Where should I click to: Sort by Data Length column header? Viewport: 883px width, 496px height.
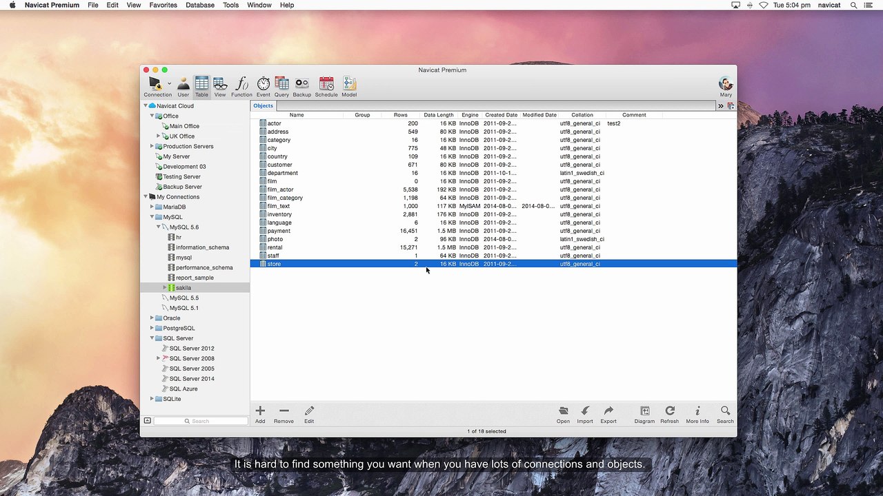pos(439,115)
